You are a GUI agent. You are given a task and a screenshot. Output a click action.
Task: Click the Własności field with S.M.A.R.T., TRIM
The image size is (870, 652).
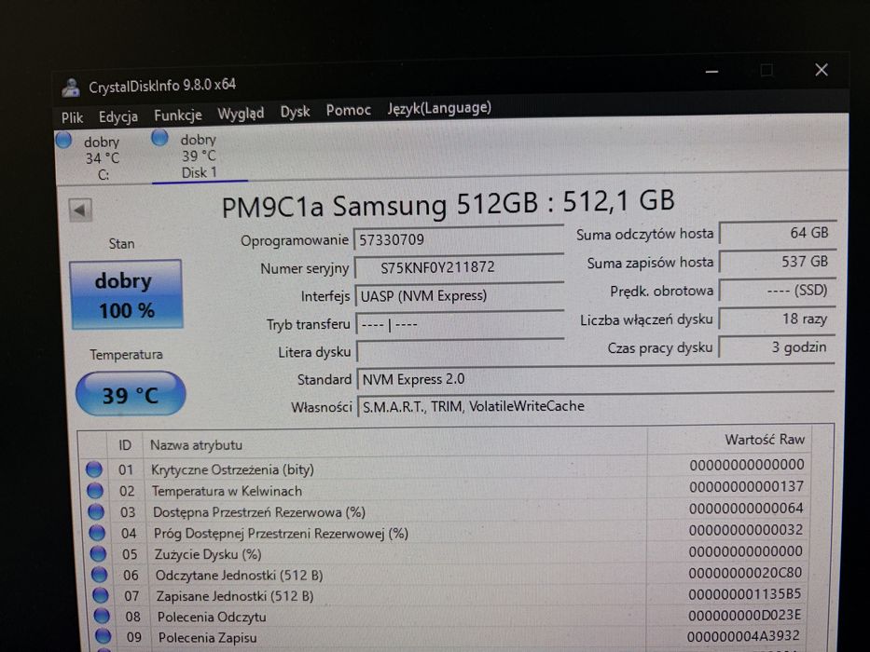point(595,406)
